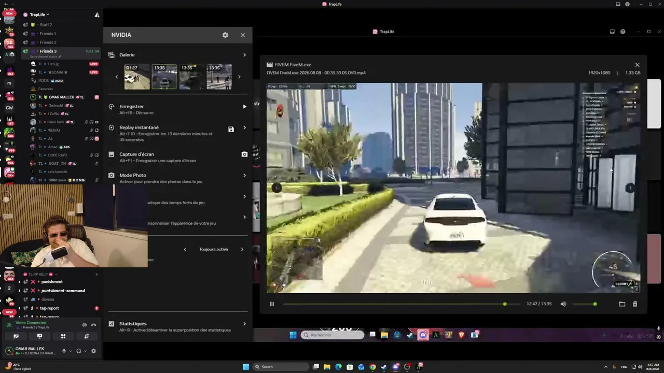Toggle noise suppression in voice panel

(84, 325)
